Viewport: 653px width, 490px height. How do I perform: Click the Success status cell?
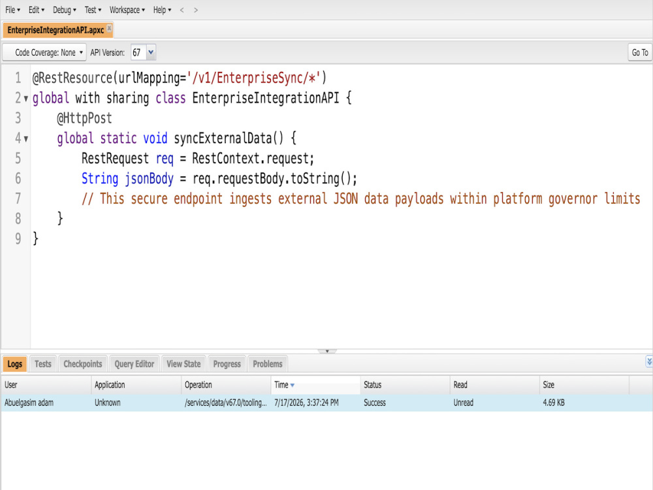point(406,402)
